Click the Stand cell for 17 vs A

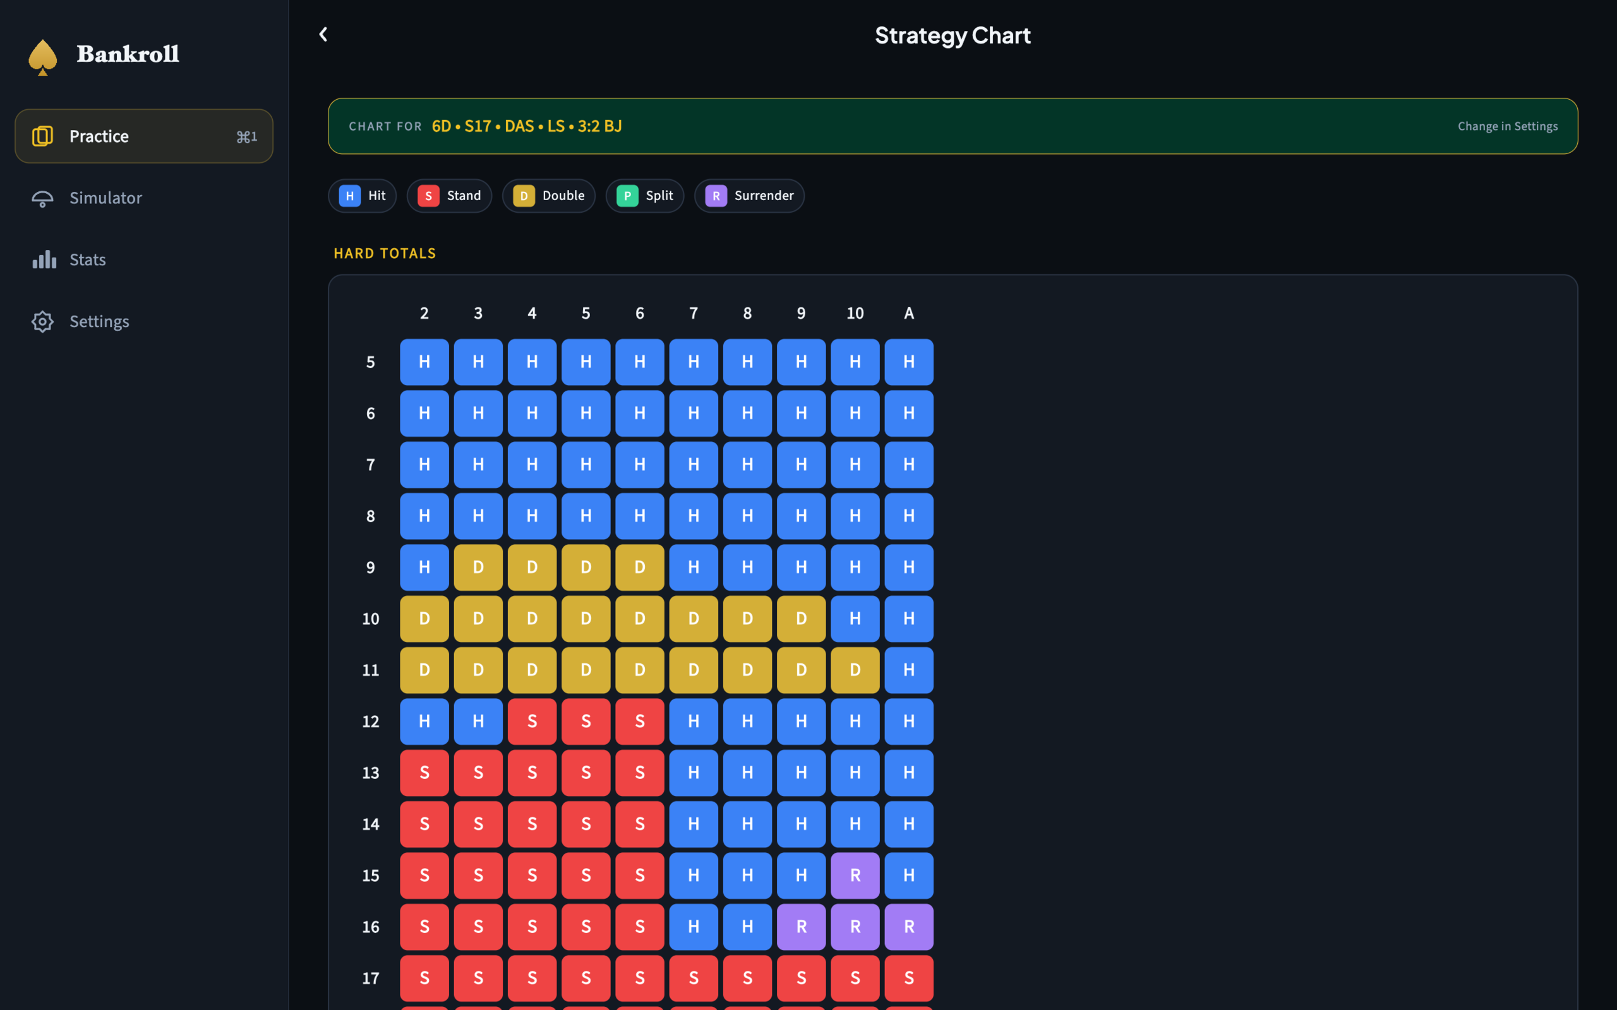click(909, 978)
